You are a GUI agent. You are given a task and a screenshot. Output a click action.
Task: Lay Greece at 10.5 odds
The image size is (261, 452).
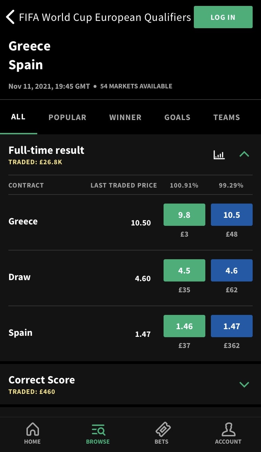(x=231, y=215)
